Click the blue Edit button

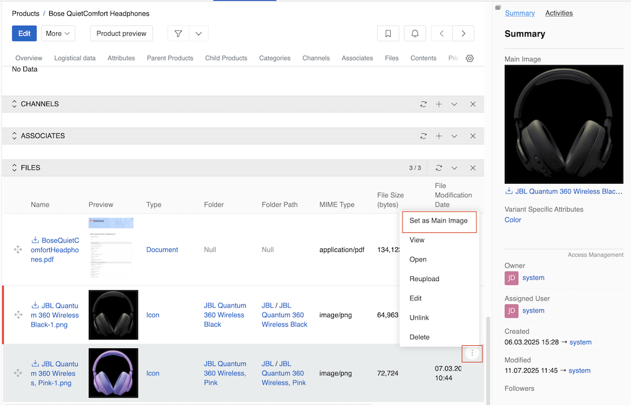[24, 33]
